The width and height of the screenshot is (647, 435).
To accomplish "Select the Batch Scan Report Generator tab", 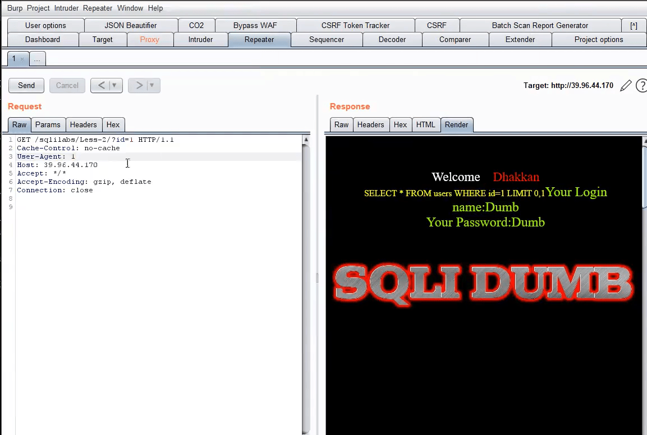I will click(x=540, y=25).
